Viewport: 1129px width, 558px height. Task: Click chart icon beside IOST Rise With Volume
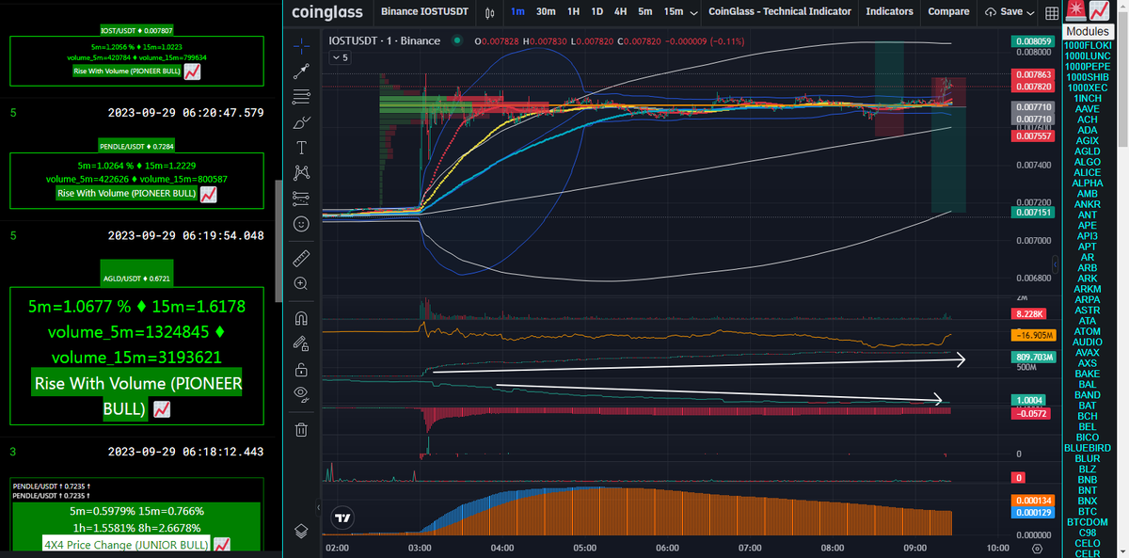191,72
